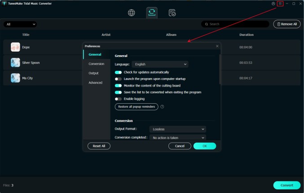Image resolution: width=304 pixels, height=193 pixels.
Task: Select the General preferences tab
Action: pos(97,54)
